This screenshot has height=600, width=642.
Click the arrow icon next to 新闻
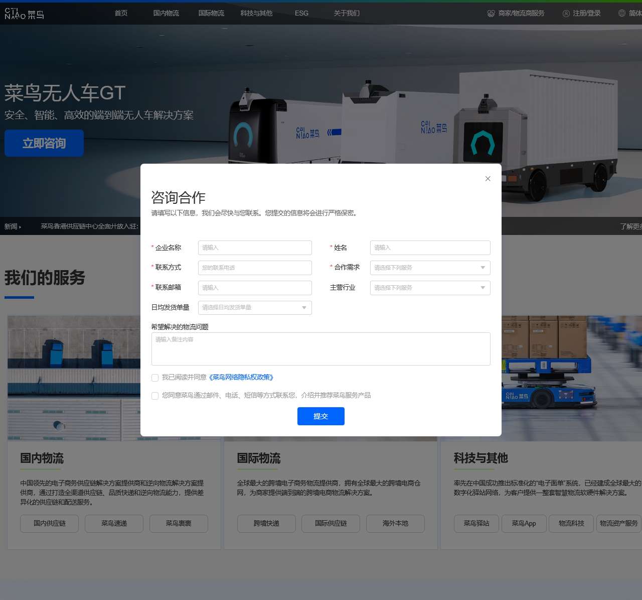[20, 227]
